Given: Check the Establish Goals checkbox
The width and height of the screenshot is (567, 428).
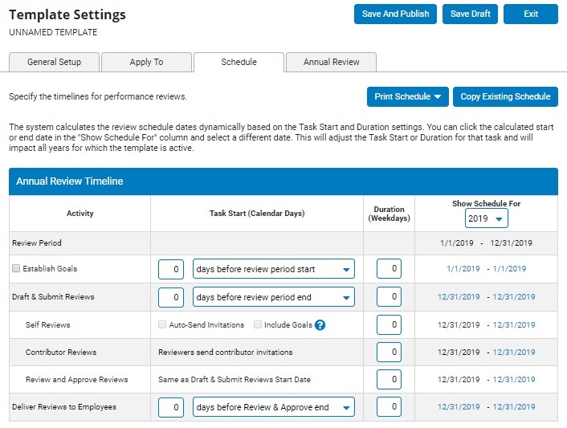Looking at the screenshot, I should (16, 268).
